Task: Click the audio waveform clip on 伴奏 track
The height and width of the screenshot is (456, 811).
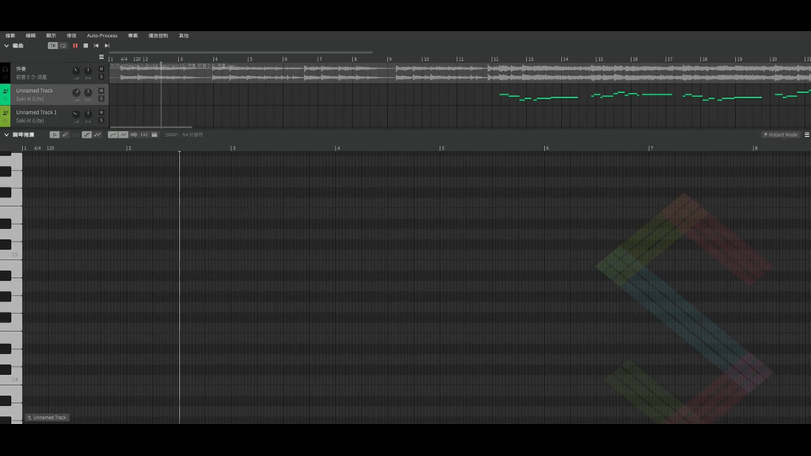Action: (460, 73)
